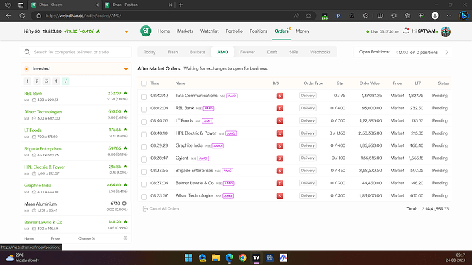Open the notifications bell icon

coord(406,31)
